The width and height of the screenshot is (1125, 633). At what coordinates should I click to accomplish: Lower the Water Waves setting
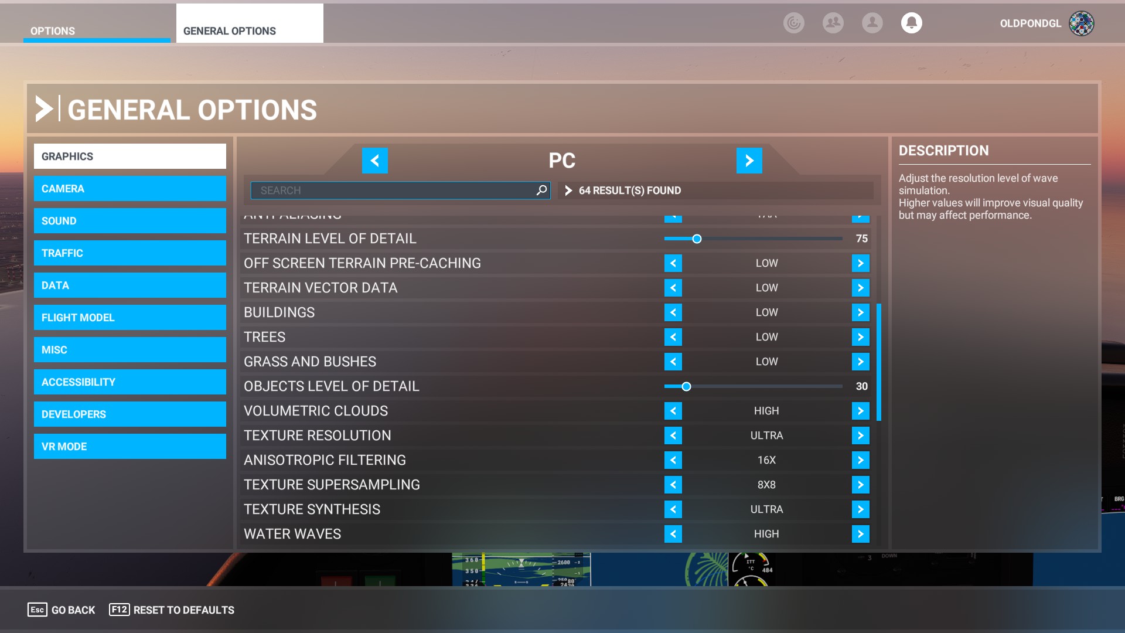point(673,534)
